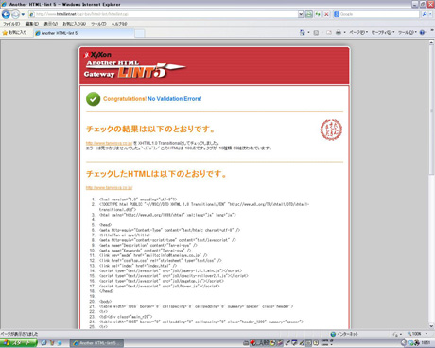Open the Page (ページ) dropdown menu
The image size is (435, 348).
358,32
